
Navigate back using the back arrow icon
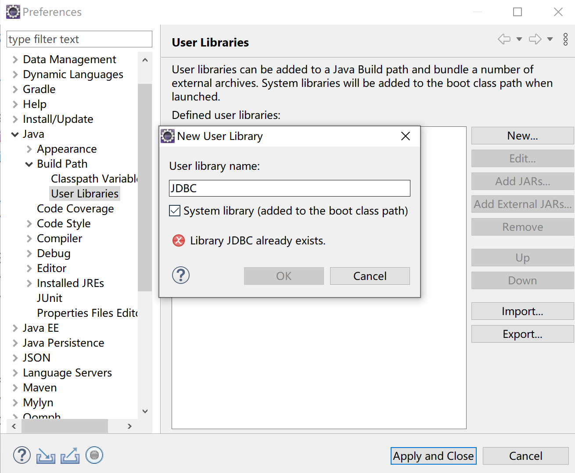coord(504,39)
